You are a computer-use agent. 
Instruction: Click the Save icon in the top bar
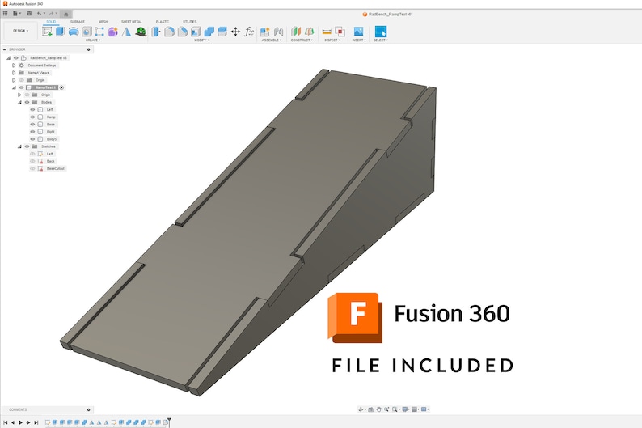click(x=29, y=14)
